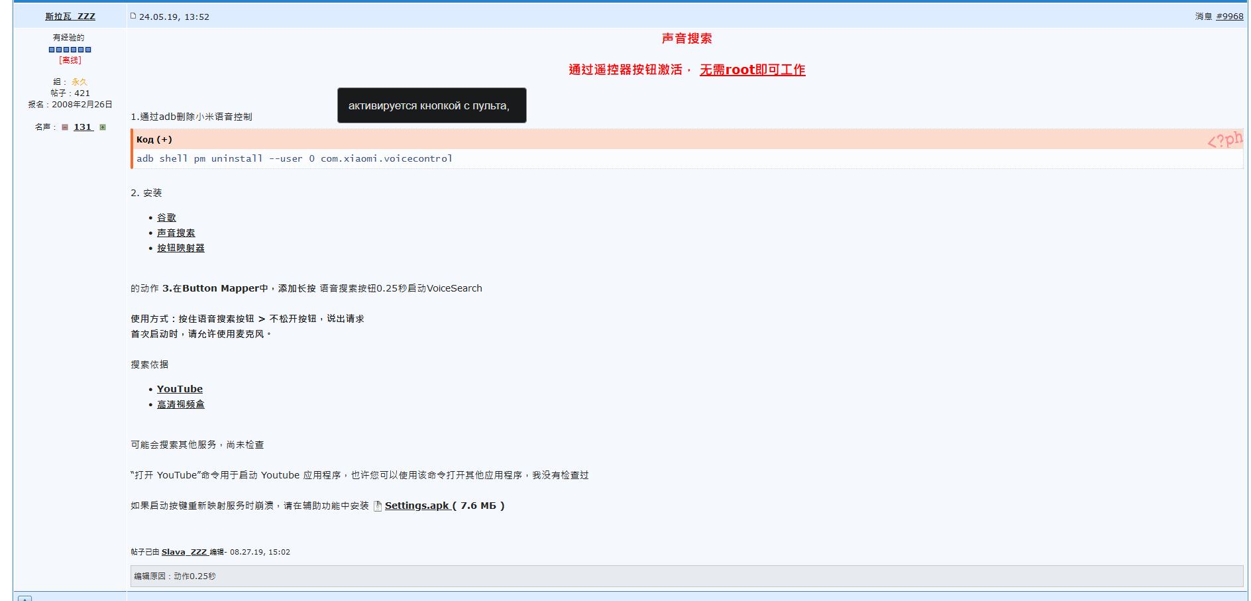Click the scroll-to-top arrow icon at bottom left
1251x601 pixels.
25,598
